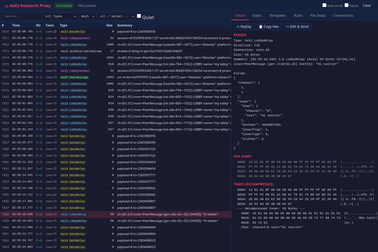Switch to the Inject tab
Viewport: 378px width, 252px height.
click(x=257, y=15)
